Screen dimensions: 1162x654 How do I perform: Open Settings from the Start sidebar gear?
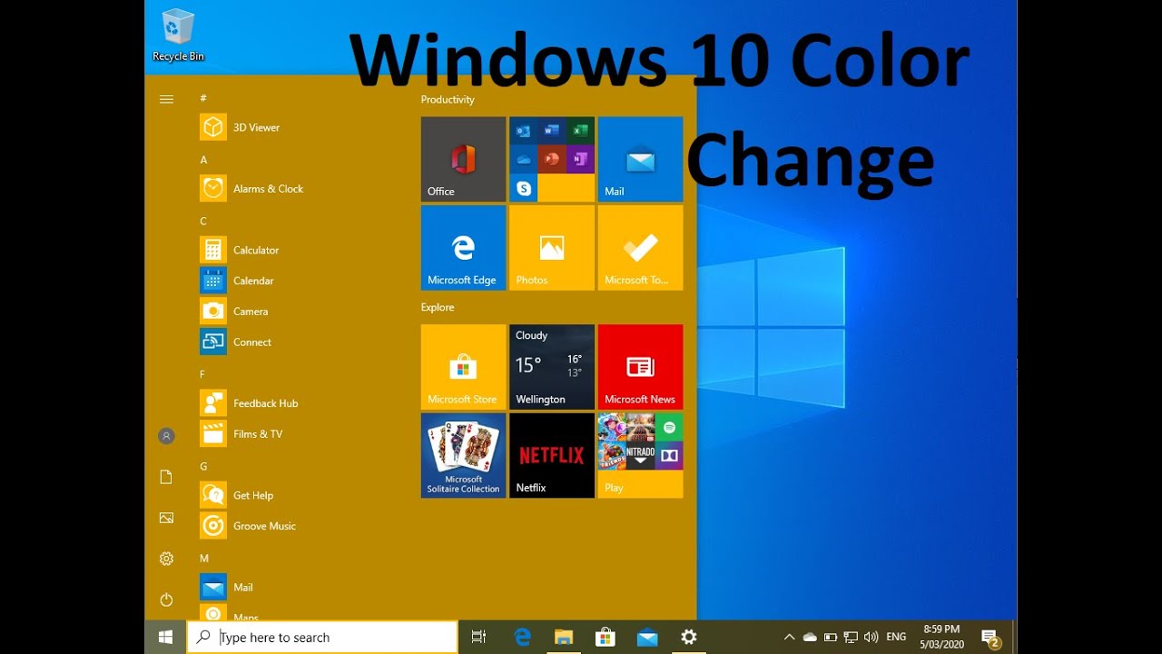(x=166, y=559)
